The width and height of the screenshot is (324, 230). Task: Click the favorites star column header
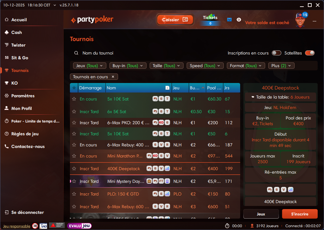74,88
